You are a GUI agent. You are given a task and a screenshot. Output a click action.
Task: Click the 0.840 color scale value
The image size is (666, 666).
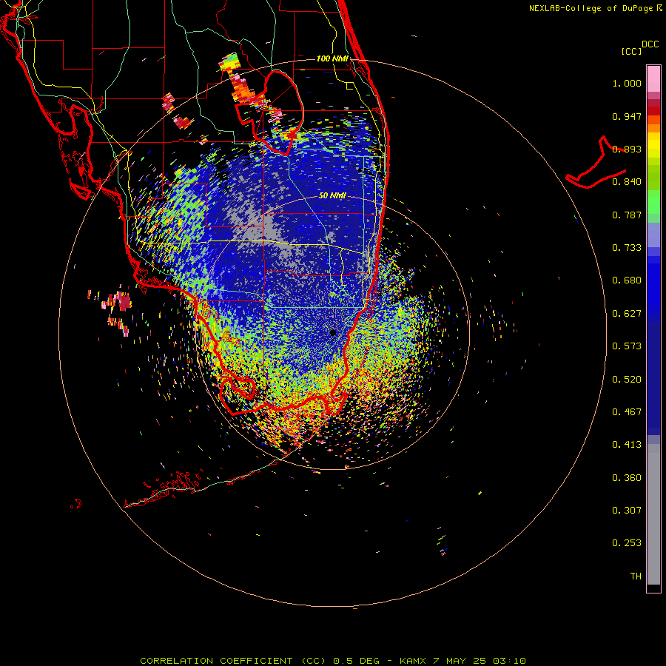[x=627, y=182]
